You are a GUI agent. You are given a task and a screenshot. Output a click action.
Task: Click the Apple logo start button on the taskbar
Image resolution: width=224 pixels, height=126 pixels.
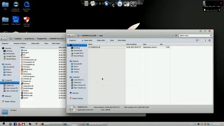(4, 124)
